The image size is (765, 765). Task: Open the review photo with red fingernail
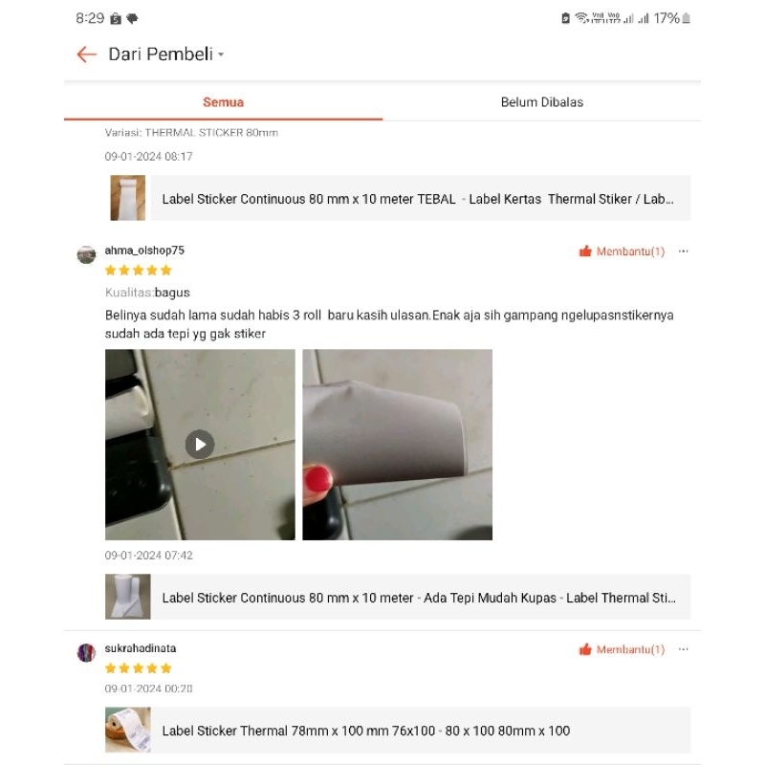(x=397, y=445)
